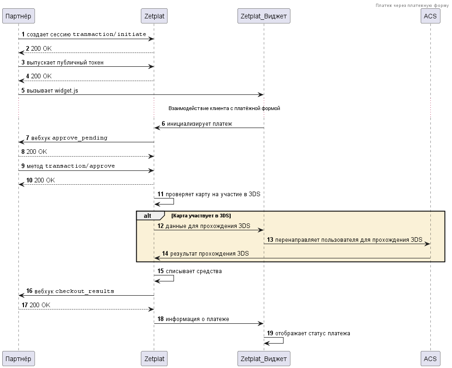Select the bottom Zetplat participant box
Screen dimensions: 452x368
[x=154, y=358]
